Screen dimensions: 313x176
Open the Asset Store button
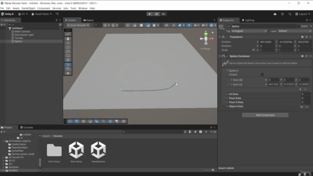[x=42, y=14]
